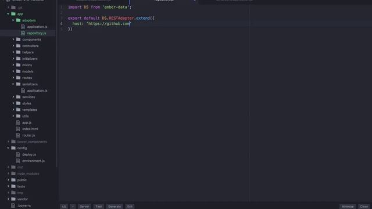Click the environment.js file icon
The height and width of the screenshot is (209, 372).
click(x=18, y=161)
